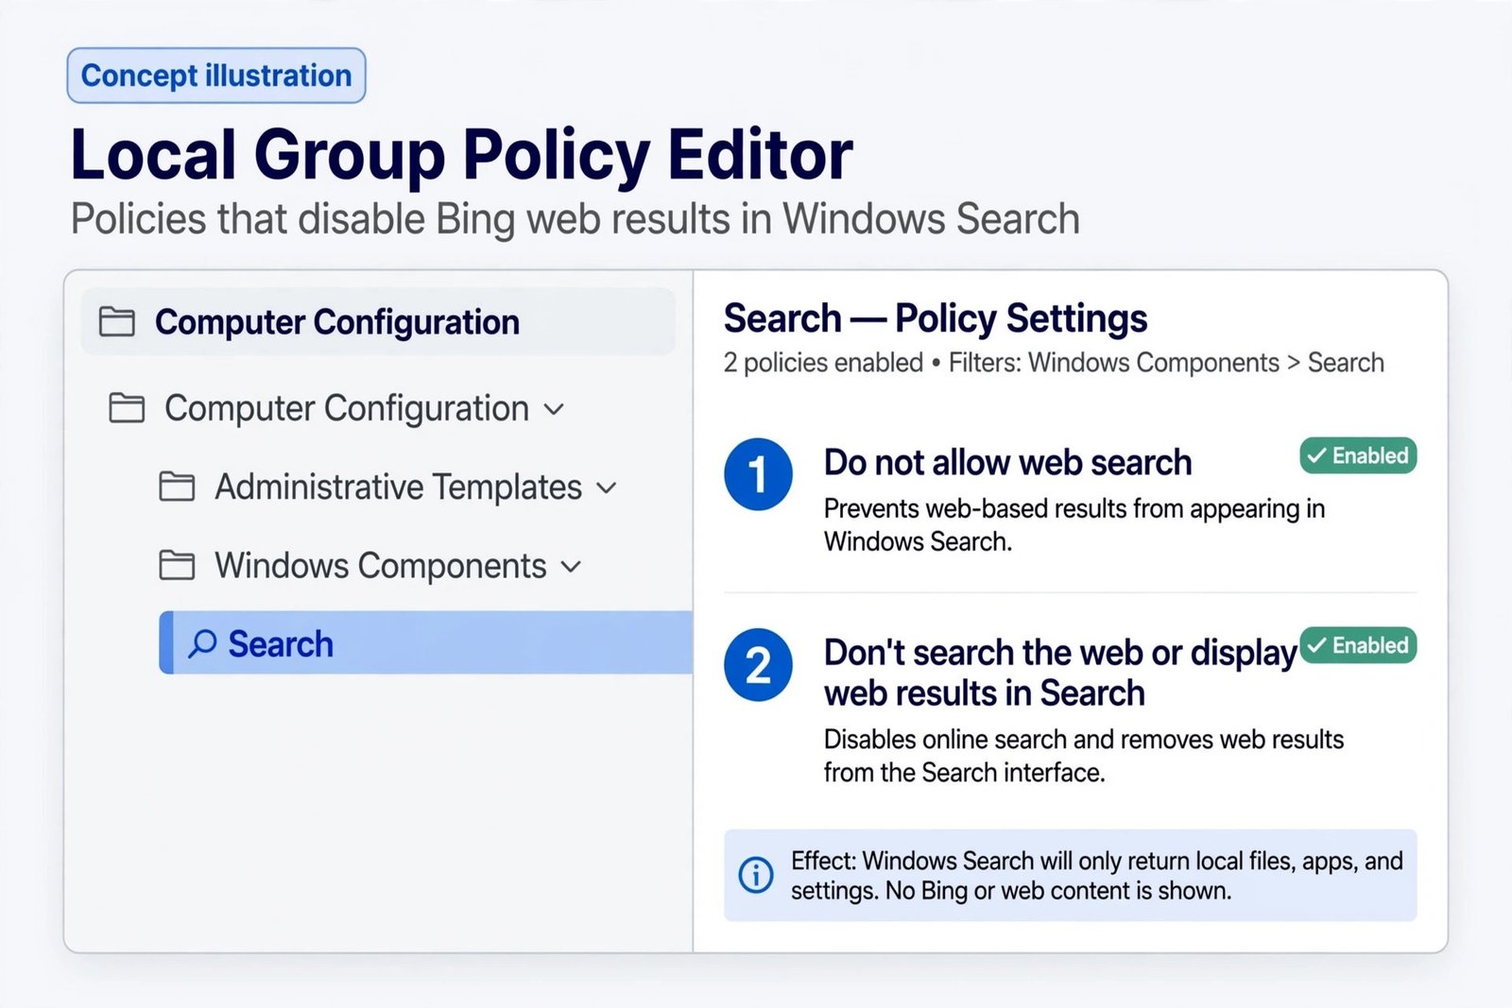Click the 'Disables online search' description text
1512x1008 pixels.
coord(1084,756)
